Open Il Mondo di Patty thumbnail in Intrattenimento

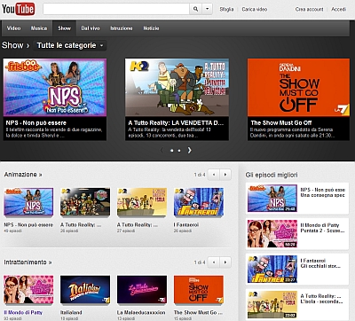click(x=28, y=290)
